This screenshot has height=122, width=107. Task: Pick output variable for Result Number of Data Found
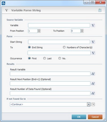93,93
